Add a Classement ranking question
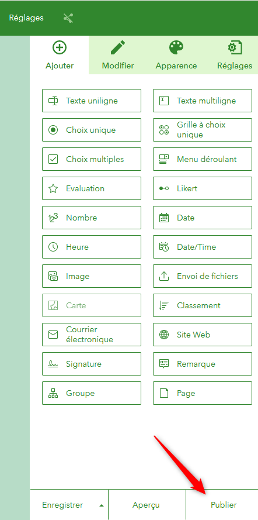The image size is (258, 520). click(x=203, y=305)
